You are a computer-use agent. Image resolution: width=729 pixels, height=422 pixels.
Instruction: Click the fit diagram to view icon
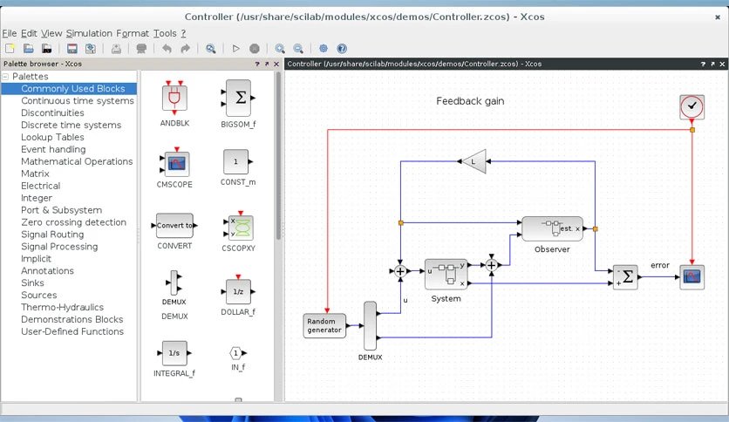click(x=211, y=48)
